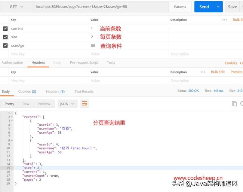Click New key field in params table
The image size is (243, 192).
(x=49, y=54)
